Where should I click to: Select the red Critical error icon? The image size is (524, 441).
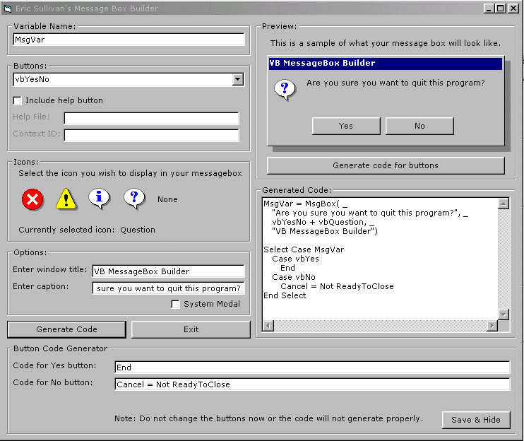click(32, 200)
